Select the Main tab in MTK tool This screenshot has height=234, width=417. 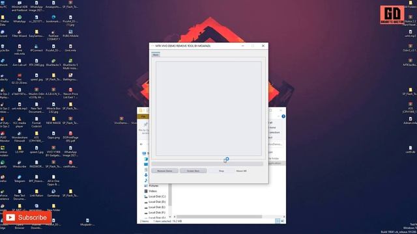tap(156, 55)
